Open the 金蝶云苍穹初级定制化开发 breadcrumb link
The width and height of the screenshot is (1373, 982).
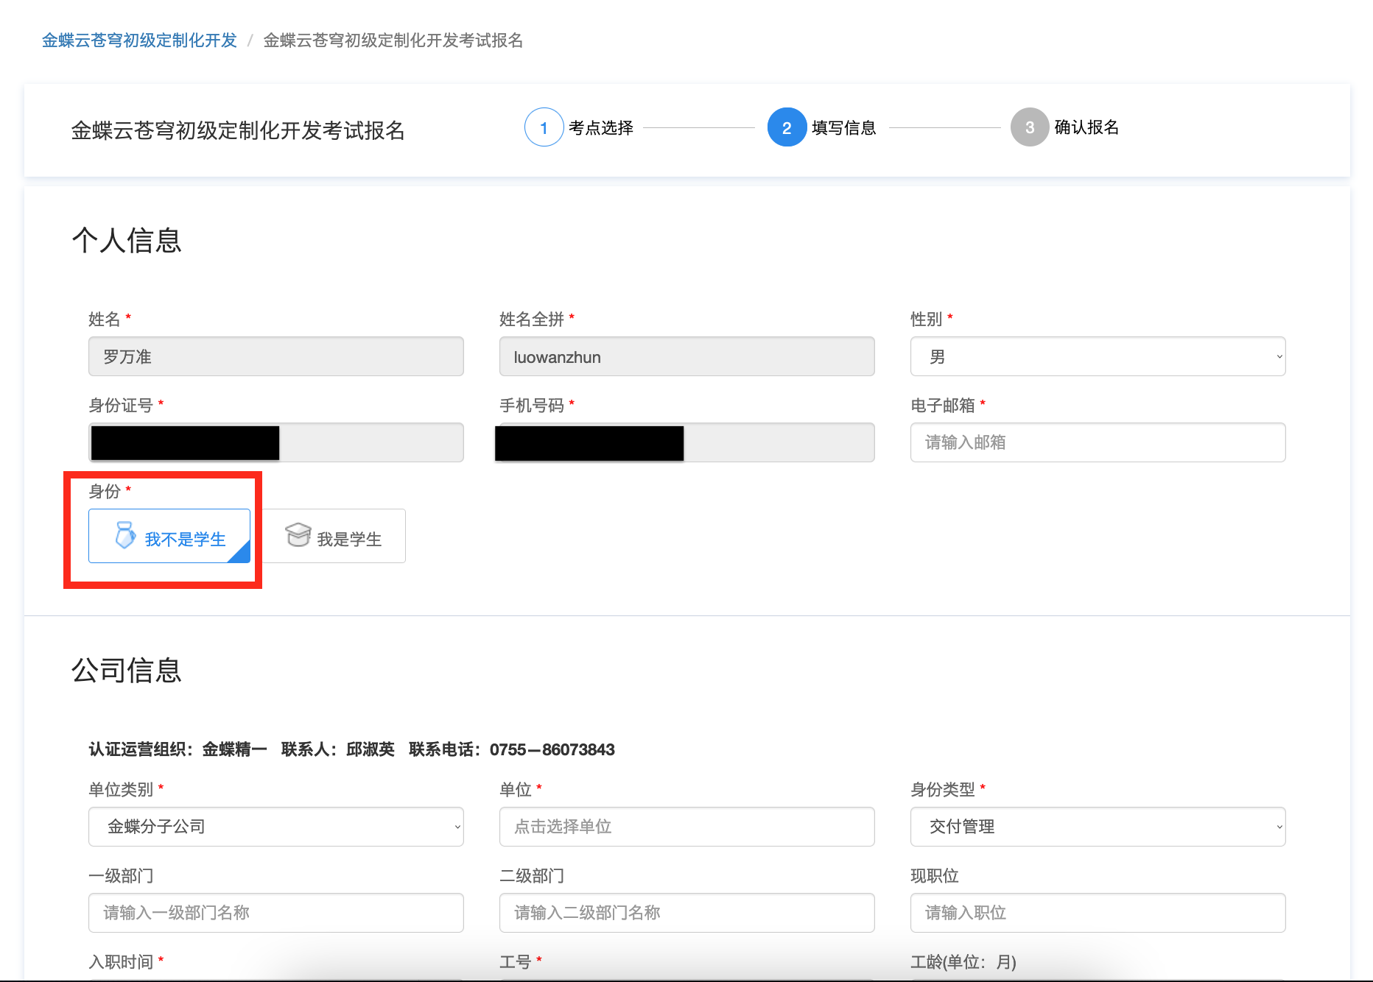pyautogui.click(x=139, y=40)
